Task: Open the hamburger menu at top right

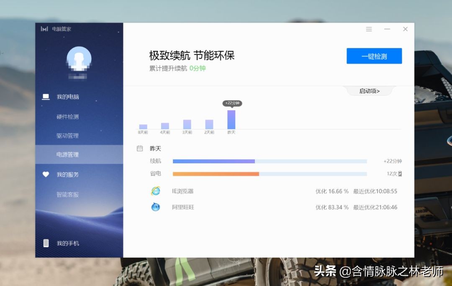Action: (x=369, y=29)
